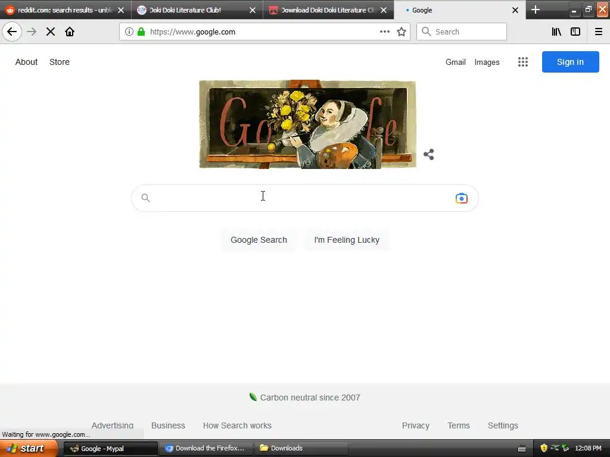Close the Doki Doki Literature Club! tab

[x=253, y=10]
